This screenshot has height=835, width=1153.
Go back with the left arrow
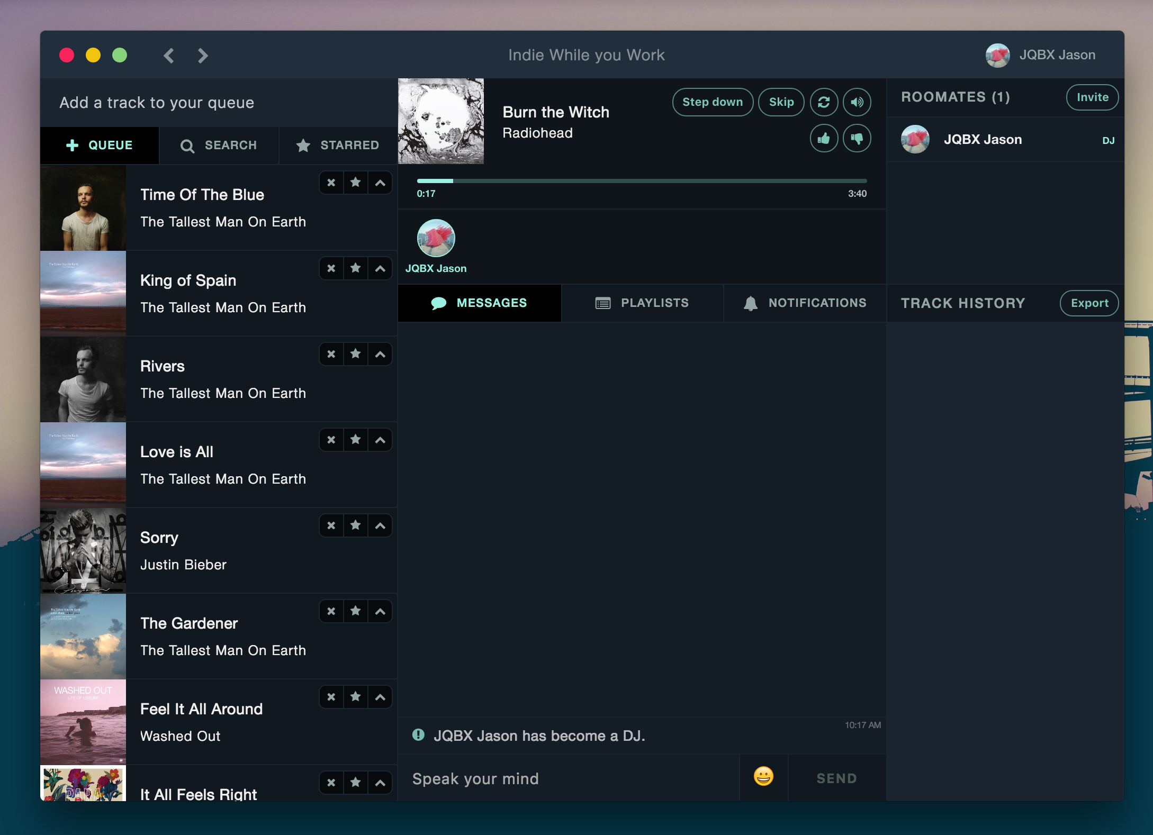(169, 56)
